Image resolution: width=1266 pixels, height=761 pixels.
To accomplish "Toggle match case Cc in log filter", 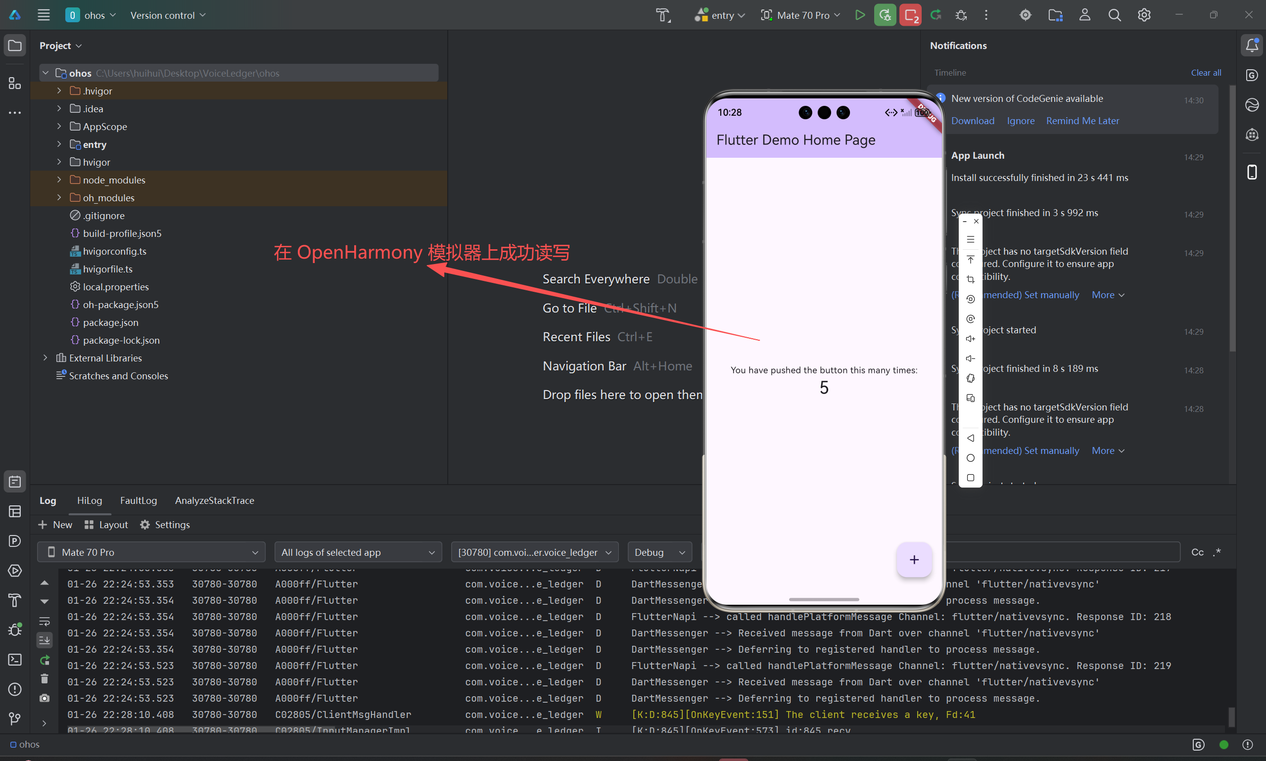I will pyautogui.click(x=1197, y=552).
